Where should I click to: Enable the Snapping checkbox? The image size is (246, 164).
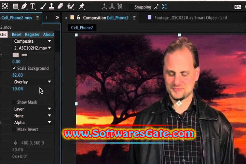click(131, 7)
